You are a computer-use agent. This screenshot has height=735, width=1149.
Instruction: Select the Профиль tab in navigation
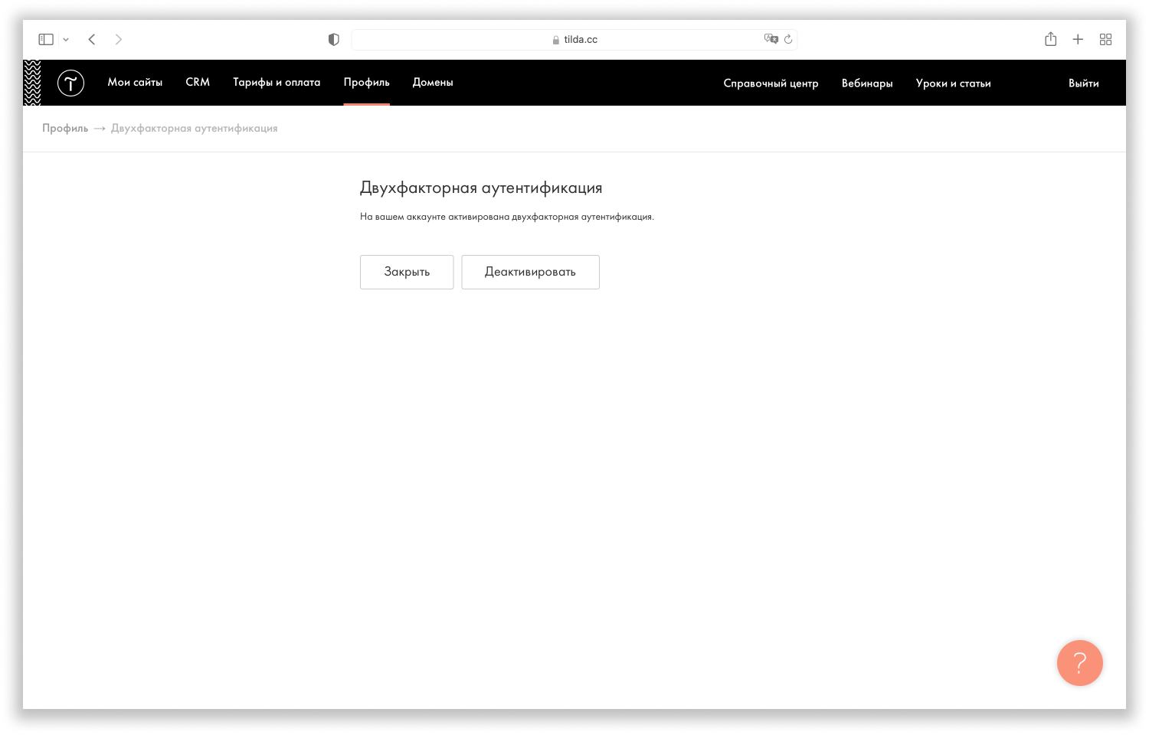click(x=366, y=82)
